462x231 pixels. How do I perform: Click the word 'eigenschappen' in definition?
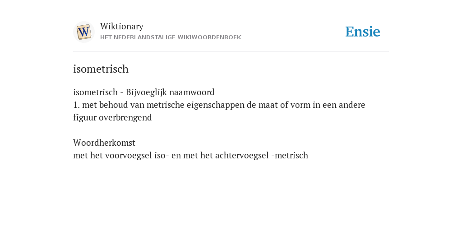click(x=216, y=105)
